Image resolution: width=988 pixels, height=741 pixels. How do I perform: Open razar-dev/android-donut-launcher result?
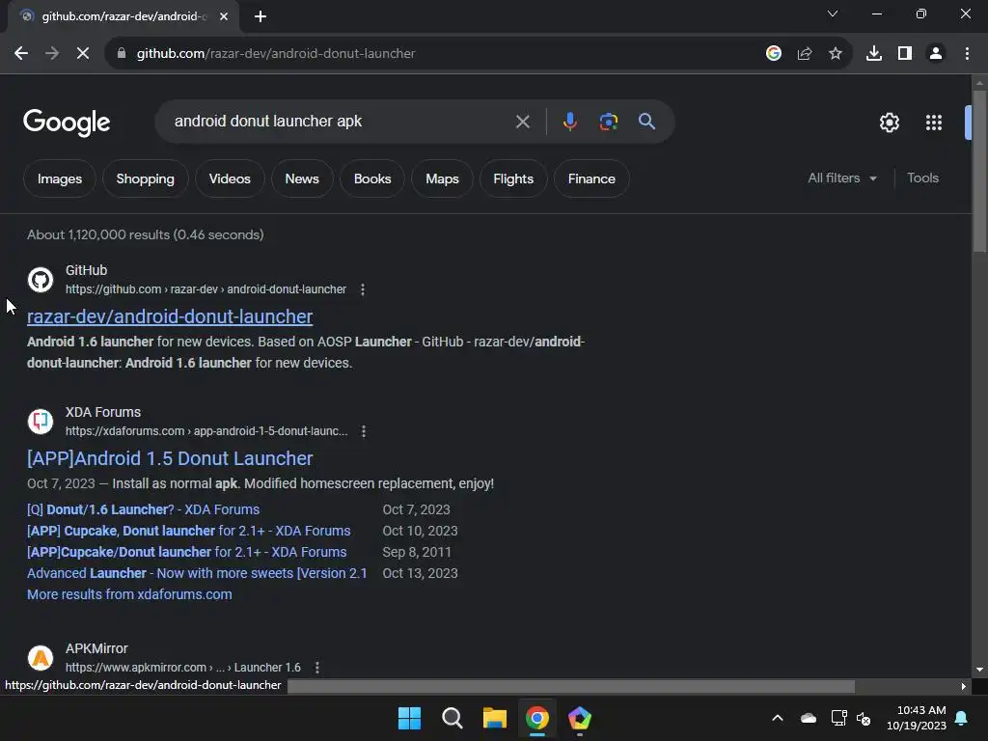click(170, 316)
